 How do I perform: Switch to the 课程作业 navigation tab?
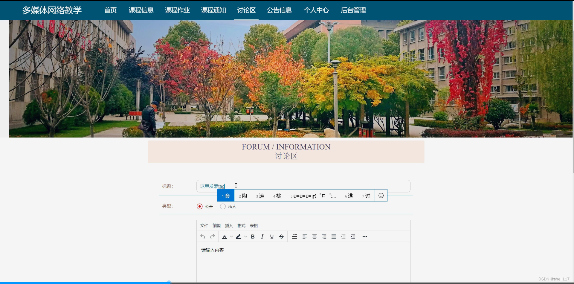click(x=177, y=10)
